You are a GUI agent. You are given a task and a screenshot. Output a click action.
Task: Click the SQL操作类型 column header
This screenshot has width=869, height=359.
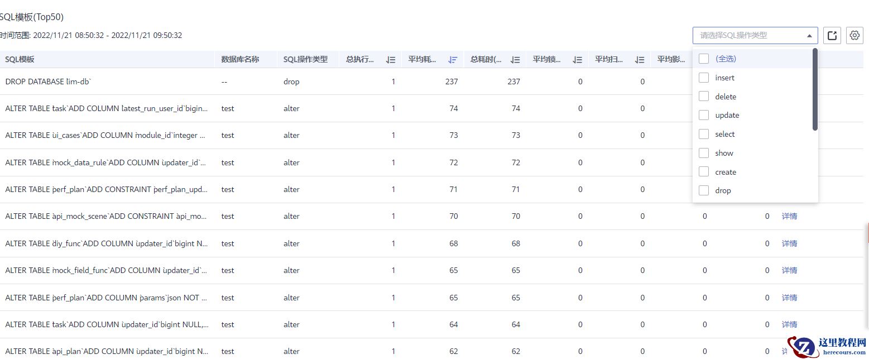point(305,60)
